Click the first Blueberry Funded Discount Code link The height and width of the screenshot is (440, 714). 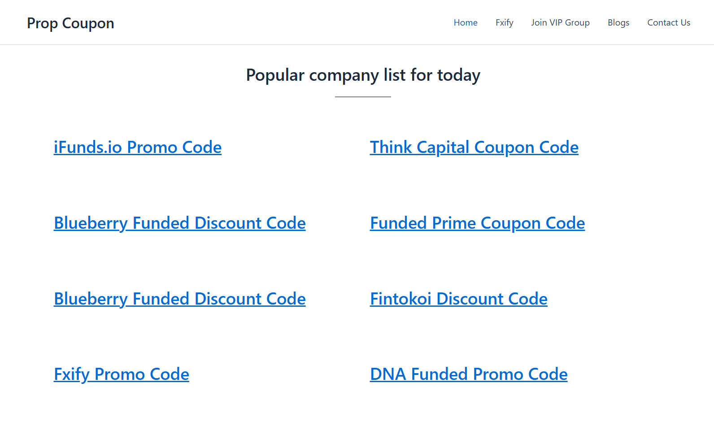[179, 223]
